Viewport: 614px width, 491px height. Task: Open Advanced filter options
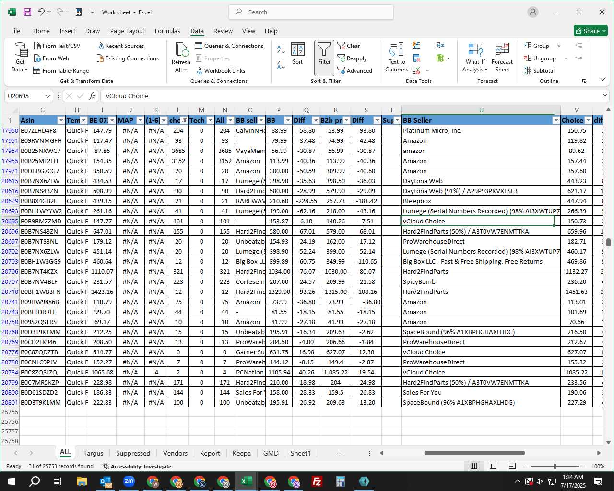click(354, 71)
